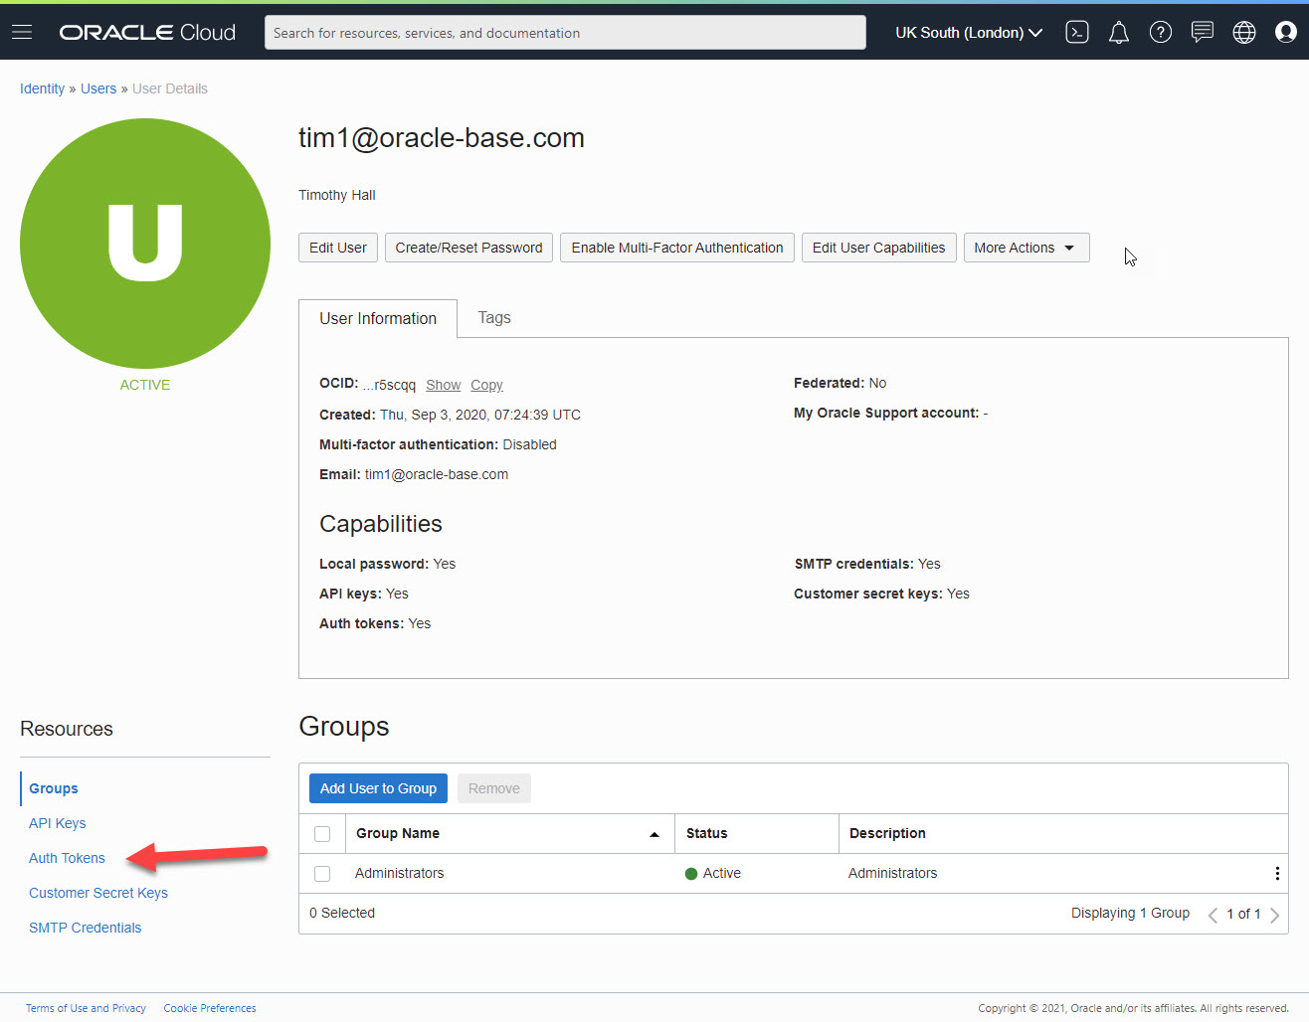Open Customer Secret Keys resource
This screenshot has height=1022, width=1309.
click(98, 893)
